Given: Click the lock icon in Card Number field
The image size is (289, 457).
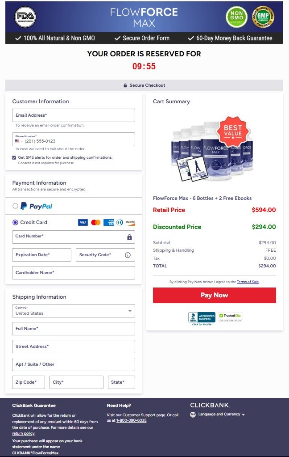Looking at the screenshot, I should (x=129, y=236).
